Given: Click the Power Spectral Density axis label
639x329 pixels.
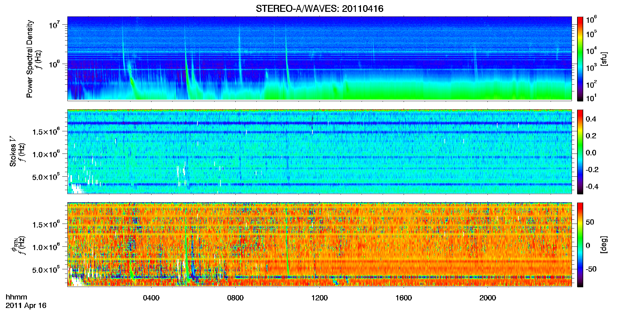Looking at the screenshot, I should coord(30,59).
